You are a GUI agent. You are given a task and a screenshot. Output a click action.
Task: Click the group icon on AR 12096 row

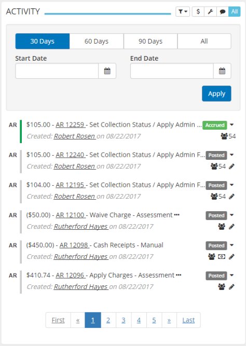pos(222,287)
